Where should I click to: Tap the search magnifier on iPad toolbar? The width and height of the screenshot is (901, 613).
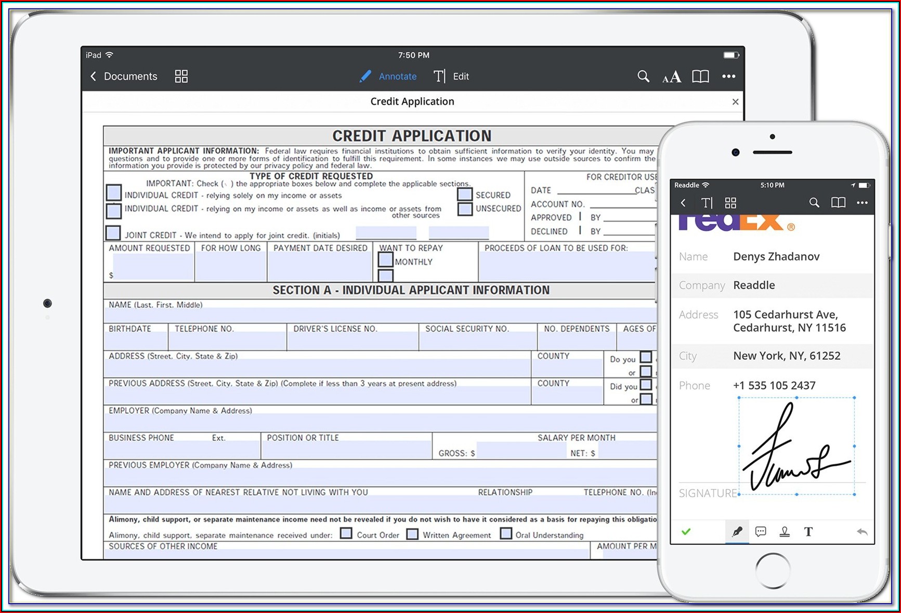643,76
